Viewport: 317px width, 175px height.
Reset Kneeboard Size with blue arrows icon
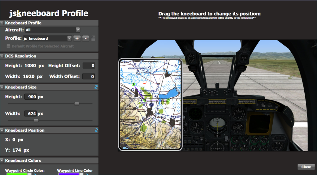(96, 87)
